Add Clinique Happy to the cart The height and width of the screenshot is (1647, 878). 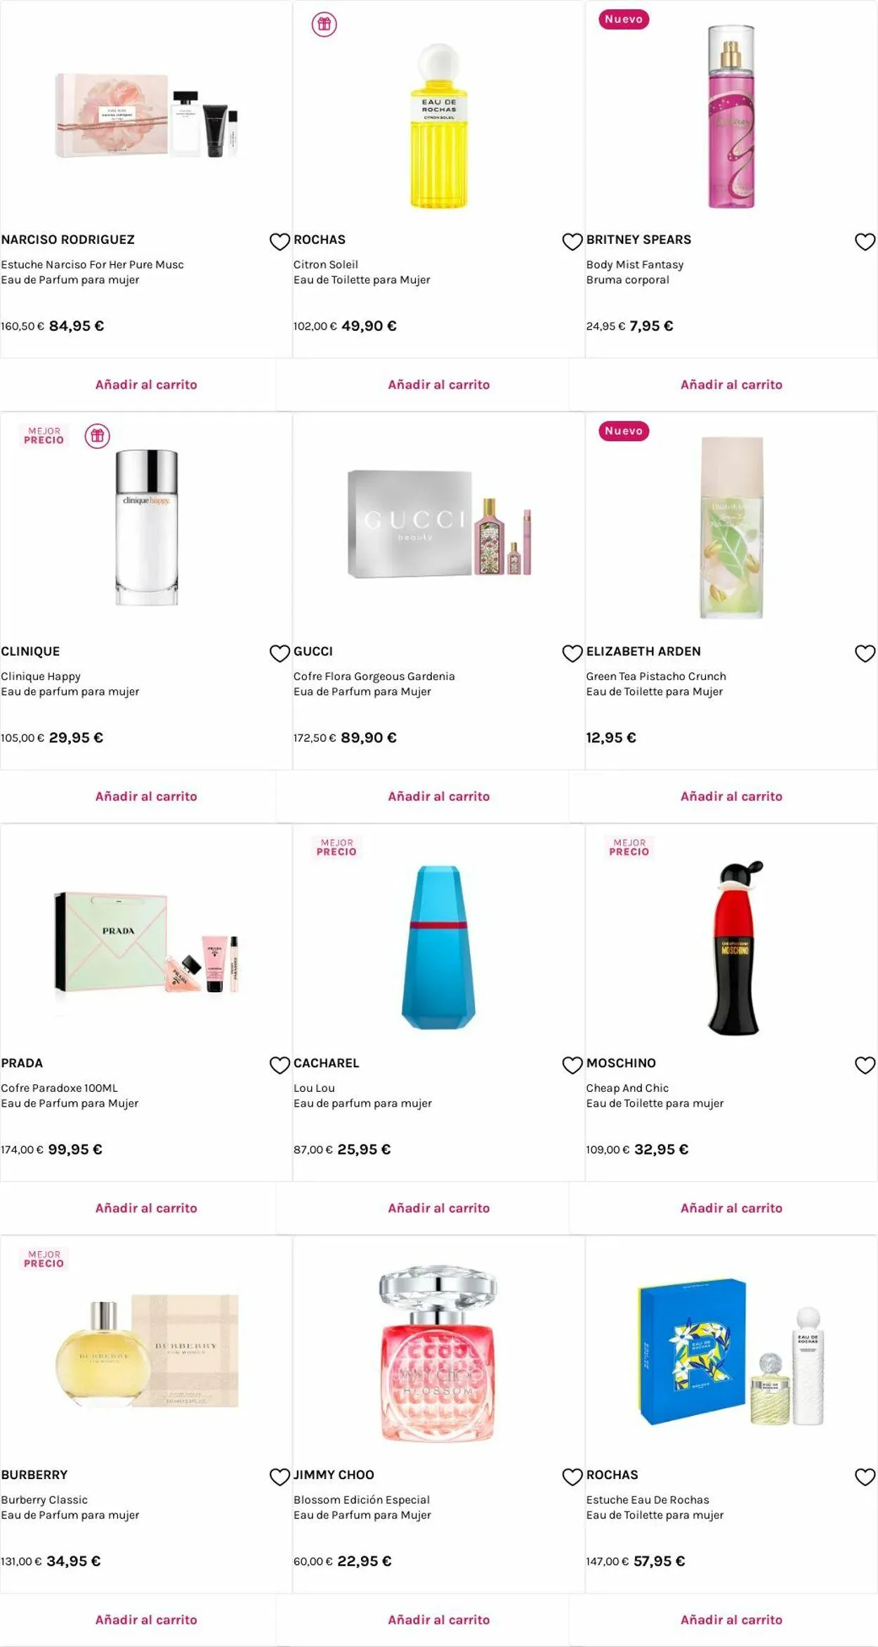tap(146, 796)
